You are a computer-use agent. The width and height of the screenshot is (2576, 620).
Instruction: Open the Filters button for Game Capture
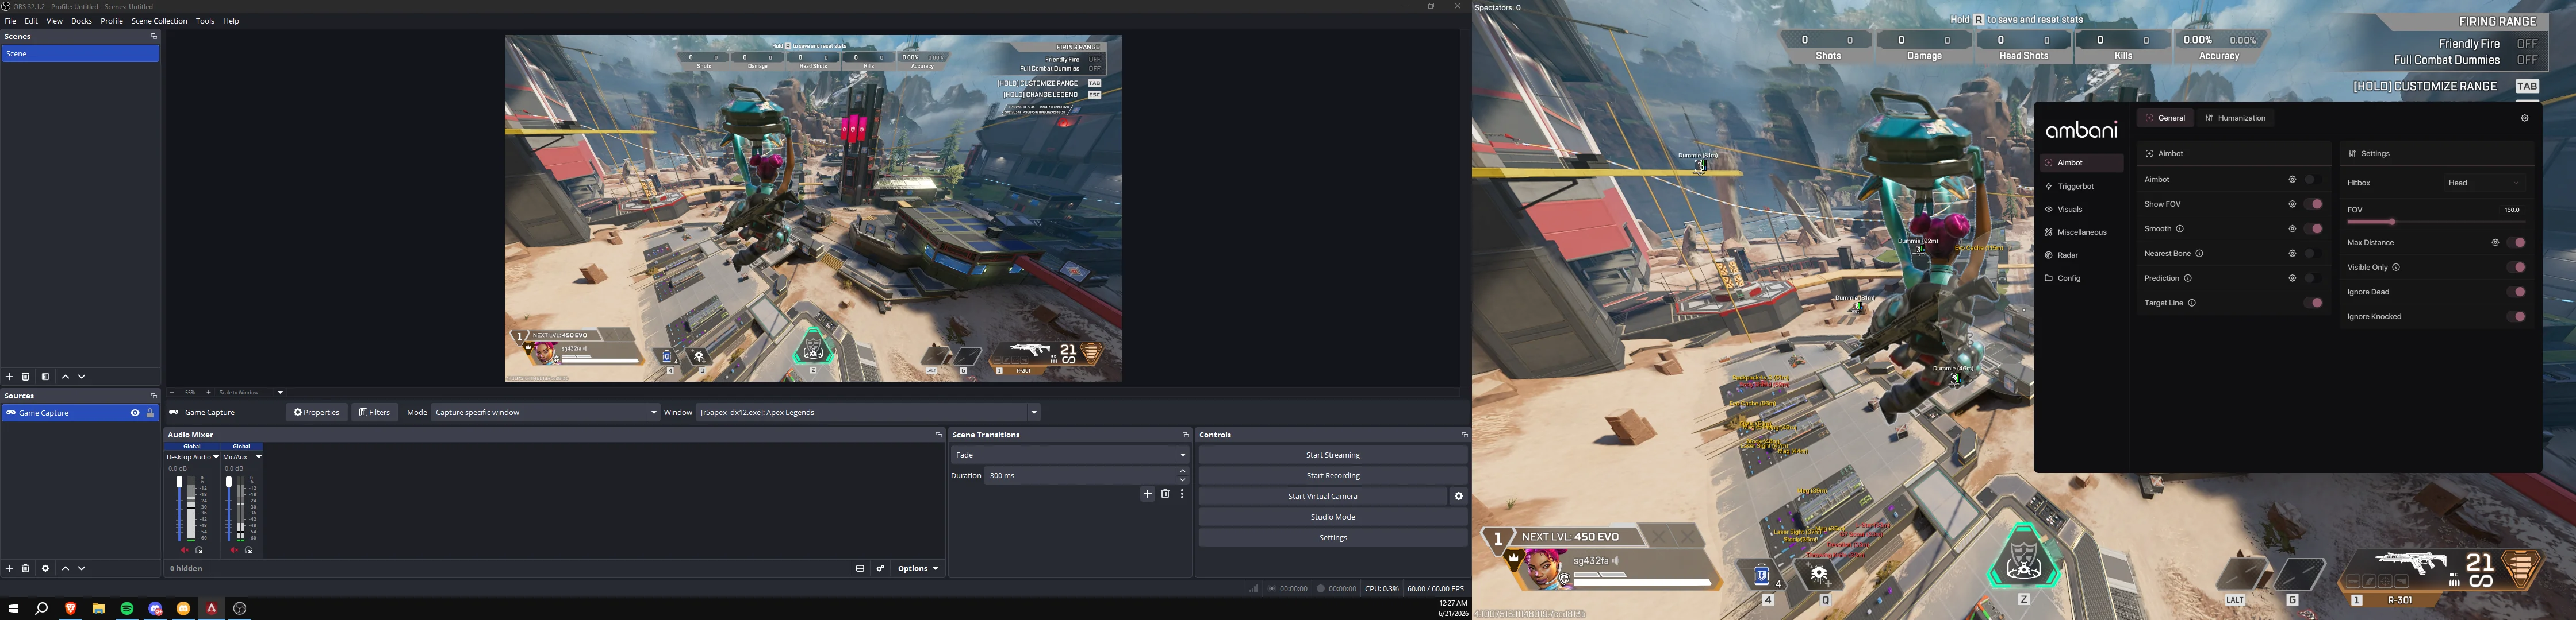tap(375, 412)
